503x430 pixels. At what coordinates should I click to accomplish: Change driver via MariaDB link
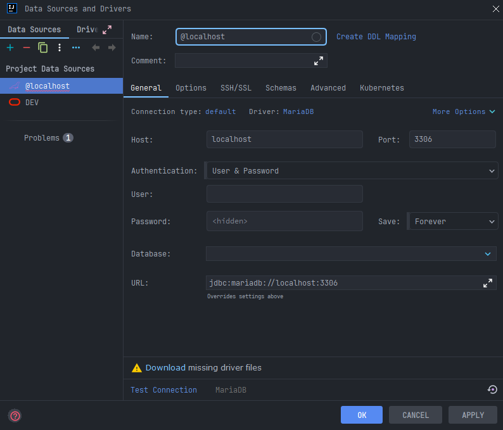[x=298, y=111]
